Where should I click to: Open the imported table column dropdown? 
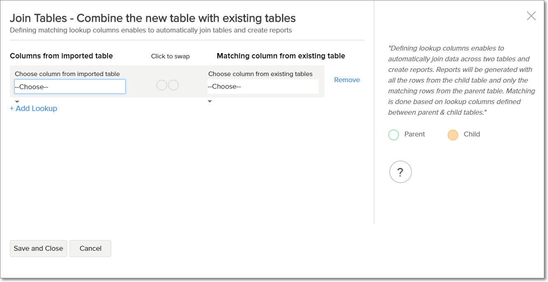pyautogui.click(x=70, y=87)
